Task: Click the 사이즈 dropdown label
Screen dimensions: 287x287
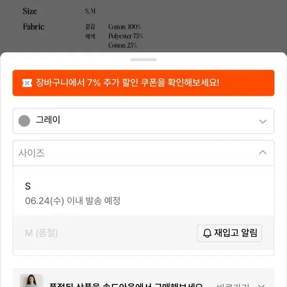Action: pyautogui.click(x=32, y=153)
